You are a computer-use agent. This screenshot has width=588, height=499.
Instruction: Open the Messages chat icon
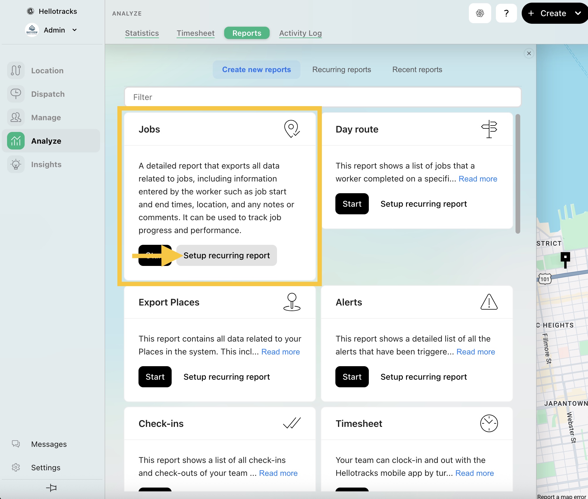click(16, 444)
